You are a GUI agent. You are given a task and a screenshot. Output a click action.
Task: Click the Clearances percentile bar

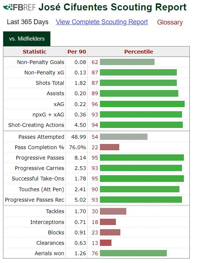click(x=106, y=243)
